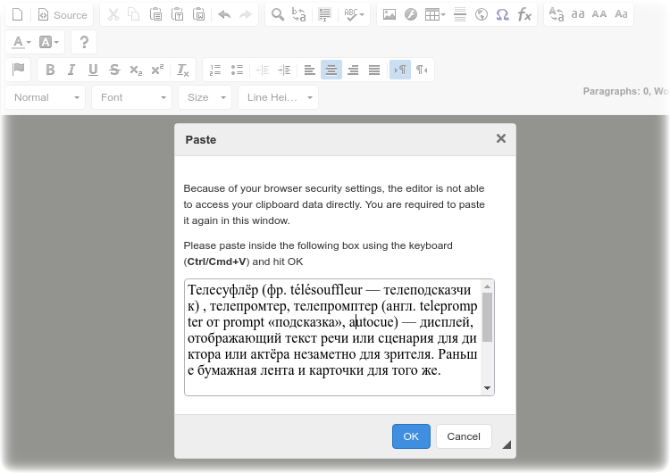Insert special character with Omega icon

(502, 15)
